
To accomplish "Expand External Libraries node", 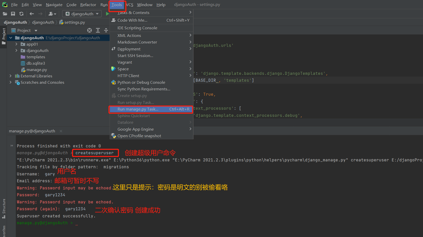I will coord(10,76).
